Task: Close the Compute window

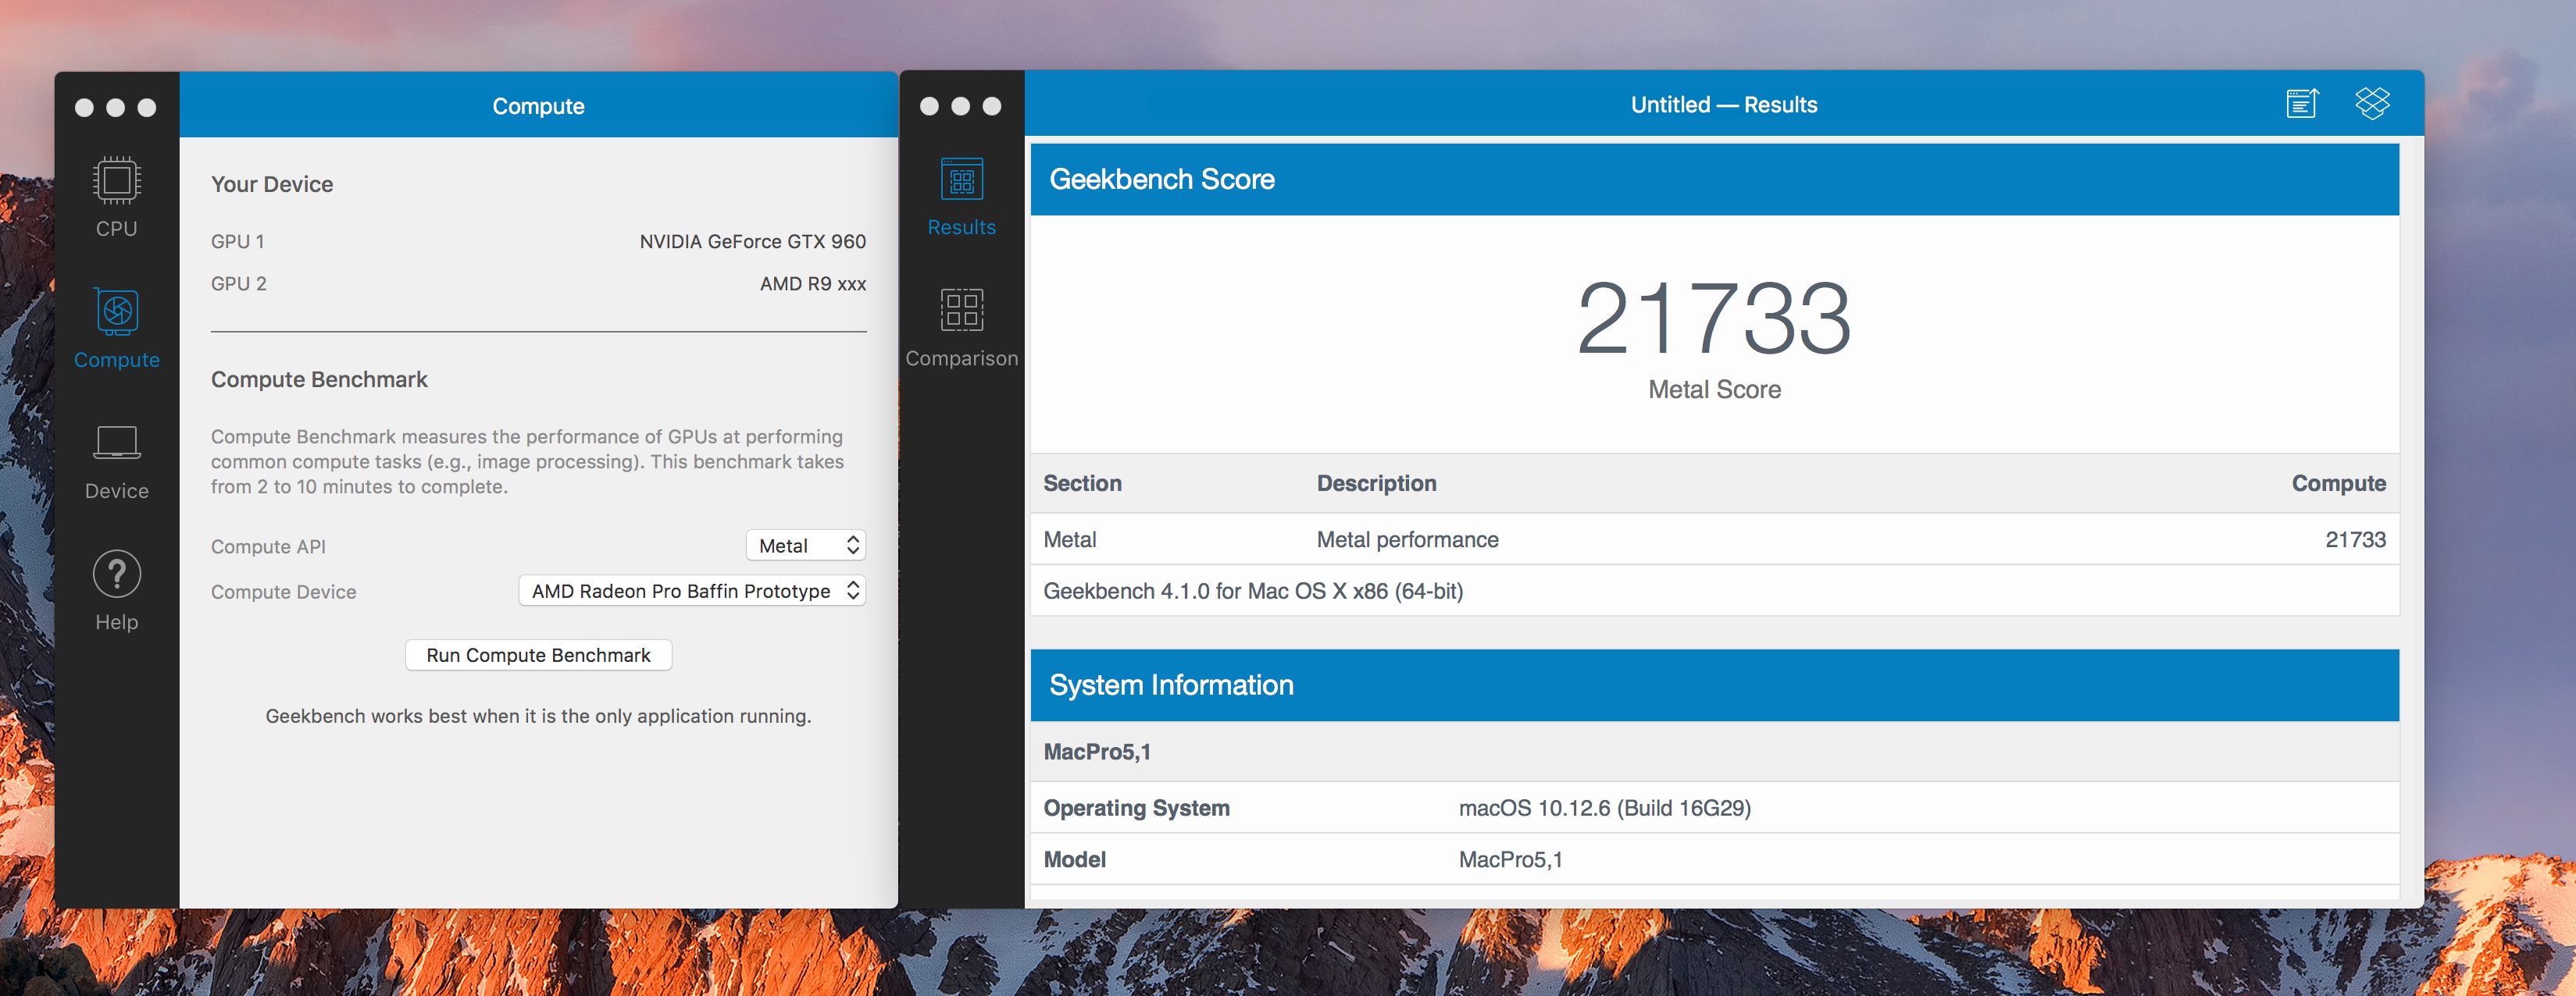Action: coord(85,108)
